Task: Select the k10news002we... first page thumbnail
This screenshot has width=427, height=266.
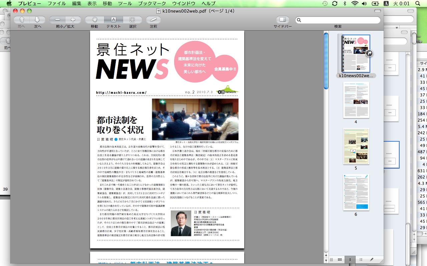Action: 356,54
